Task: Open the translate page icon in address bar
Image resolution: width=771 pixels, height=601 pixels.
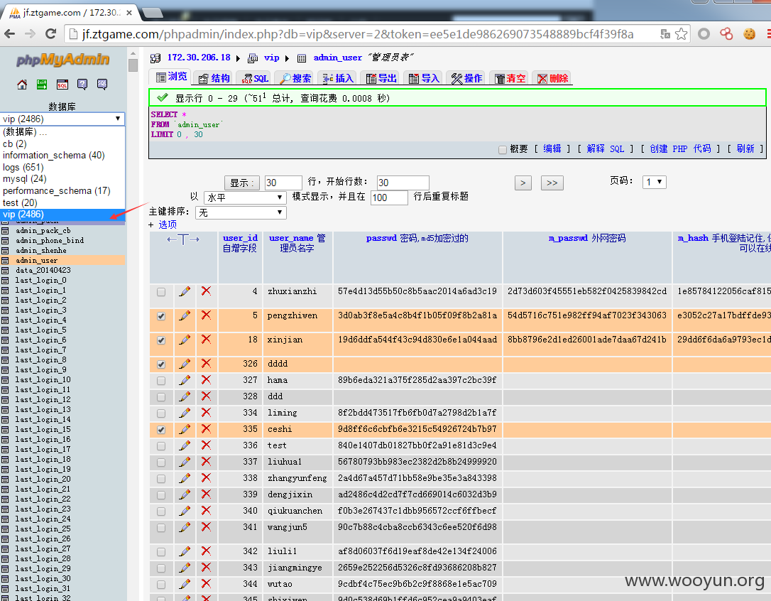Action: pyautogui.click(x=665, y=33)
